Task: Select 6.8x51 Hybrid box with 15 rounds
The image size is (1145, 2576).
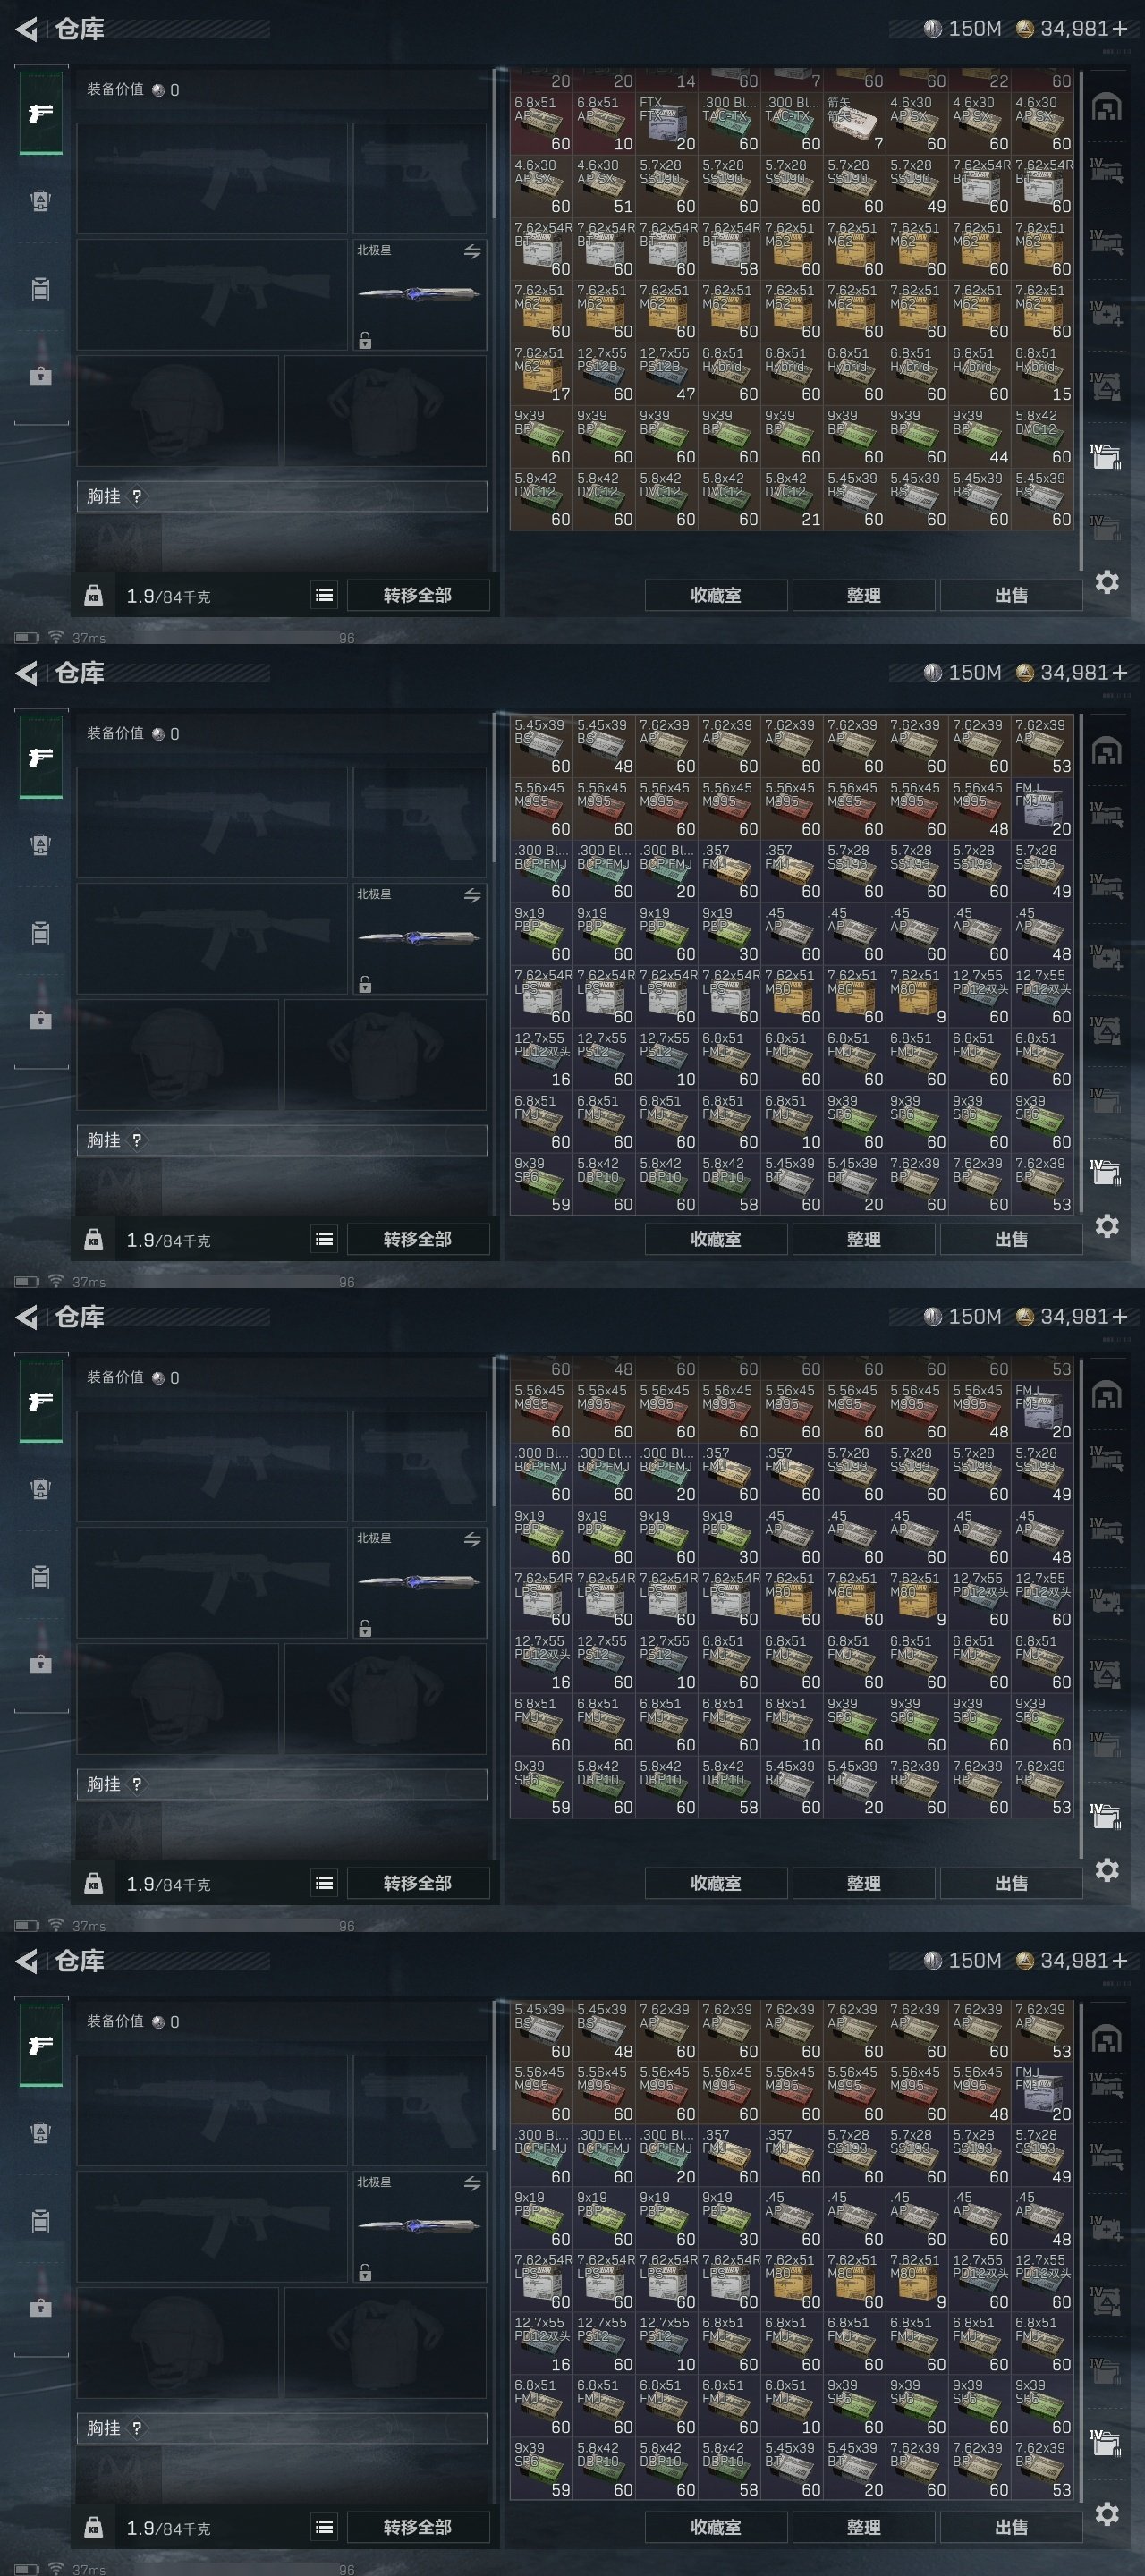Action: click(x=1042, y=374)
